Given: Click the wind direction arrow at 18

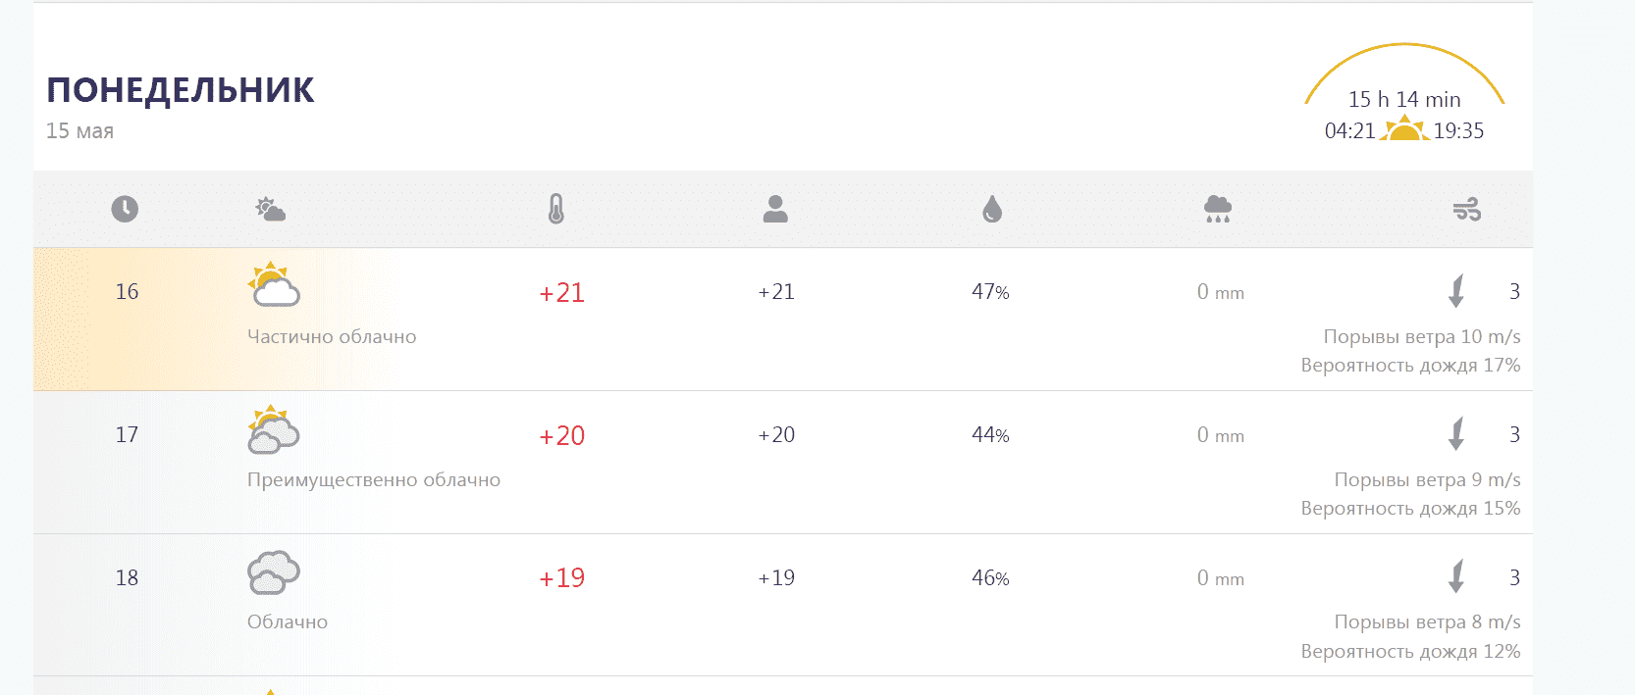Looking at the screenshot, I should [x=1456, y=576].
